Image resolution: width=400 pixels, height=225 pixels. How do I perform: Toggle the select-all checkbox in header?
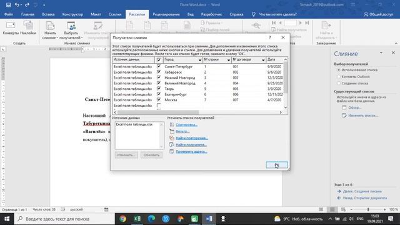(159, 60)
